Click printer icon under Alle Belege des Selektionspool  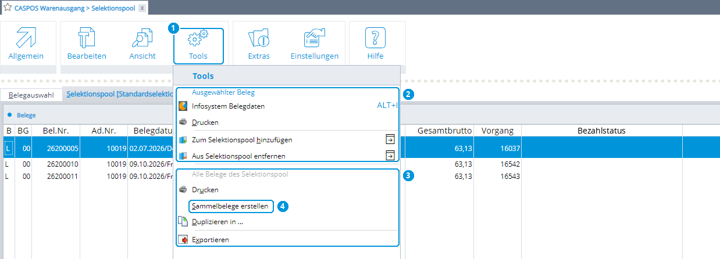[183, 190]
